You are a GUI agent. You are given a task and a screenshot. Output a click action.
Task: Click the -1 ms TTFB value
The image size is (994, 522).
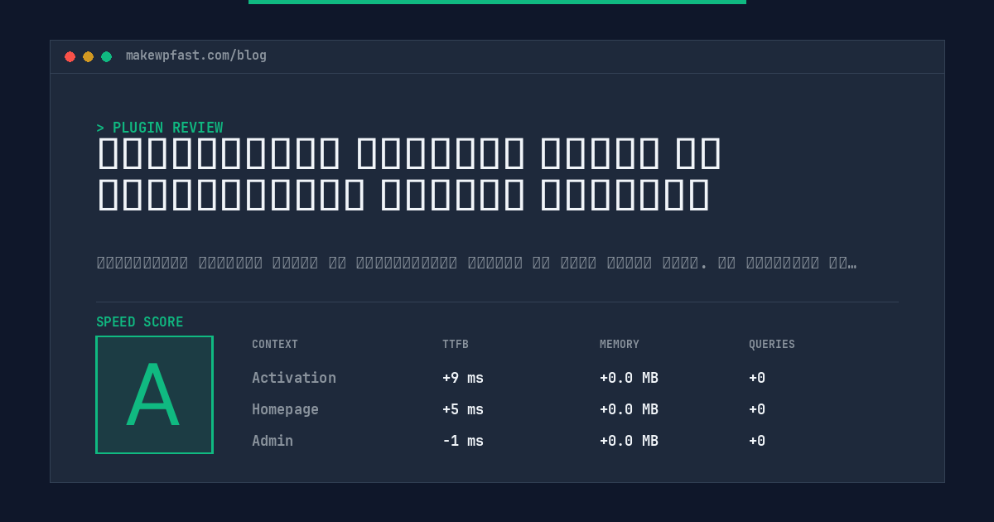pos(463,441)
